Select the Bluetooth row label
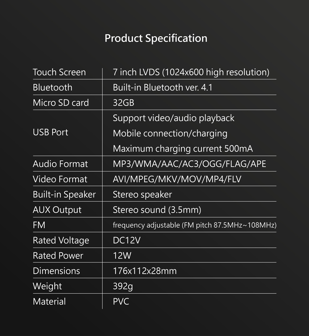 click(x=53, y=87)
